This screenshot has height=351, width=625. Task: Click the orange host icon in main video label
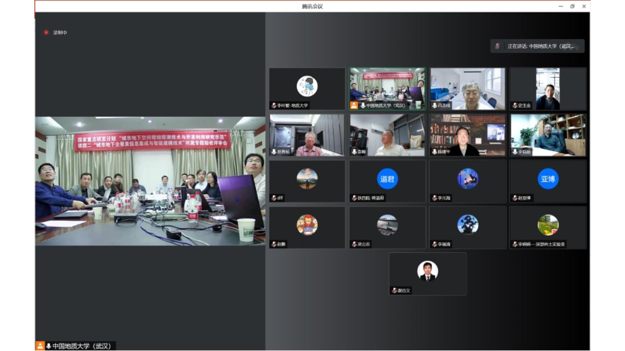pos(40,346)
